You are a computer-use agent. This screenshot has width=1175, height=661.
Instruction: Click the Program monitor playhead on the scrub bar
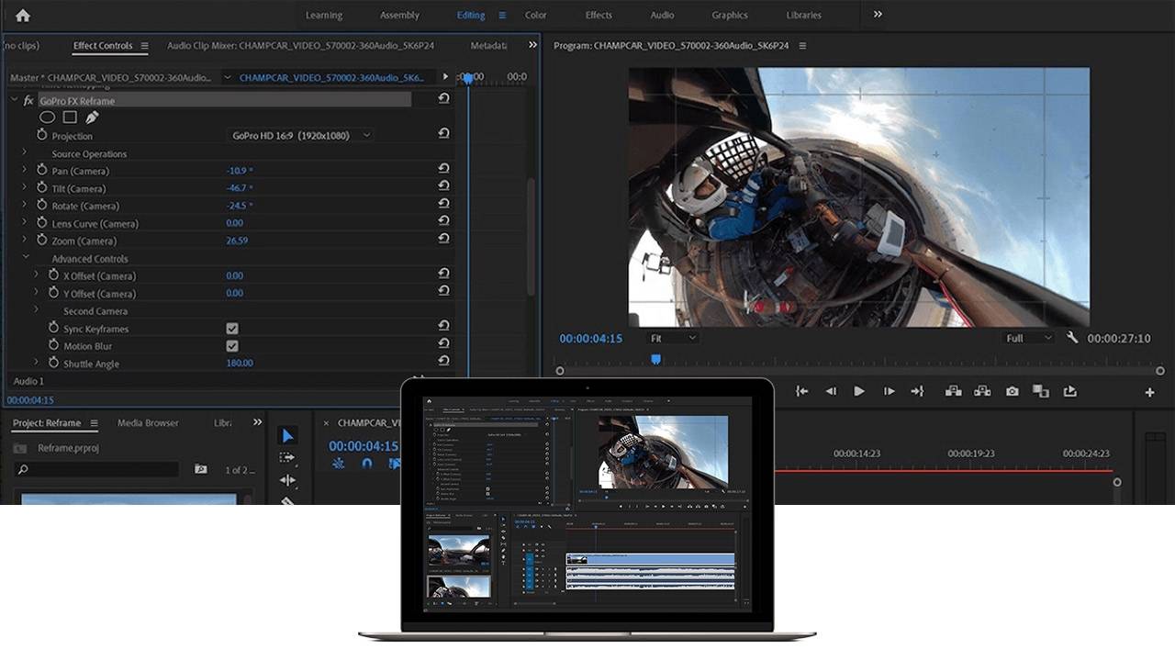(x=655, y=360)
